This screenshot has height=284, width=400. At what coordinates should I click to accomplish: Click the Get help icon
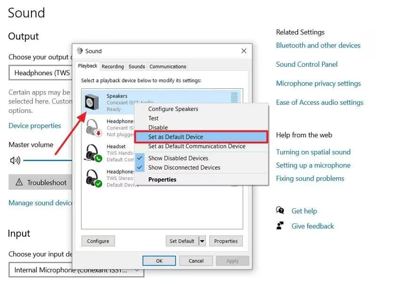click(x=281, y=211)
